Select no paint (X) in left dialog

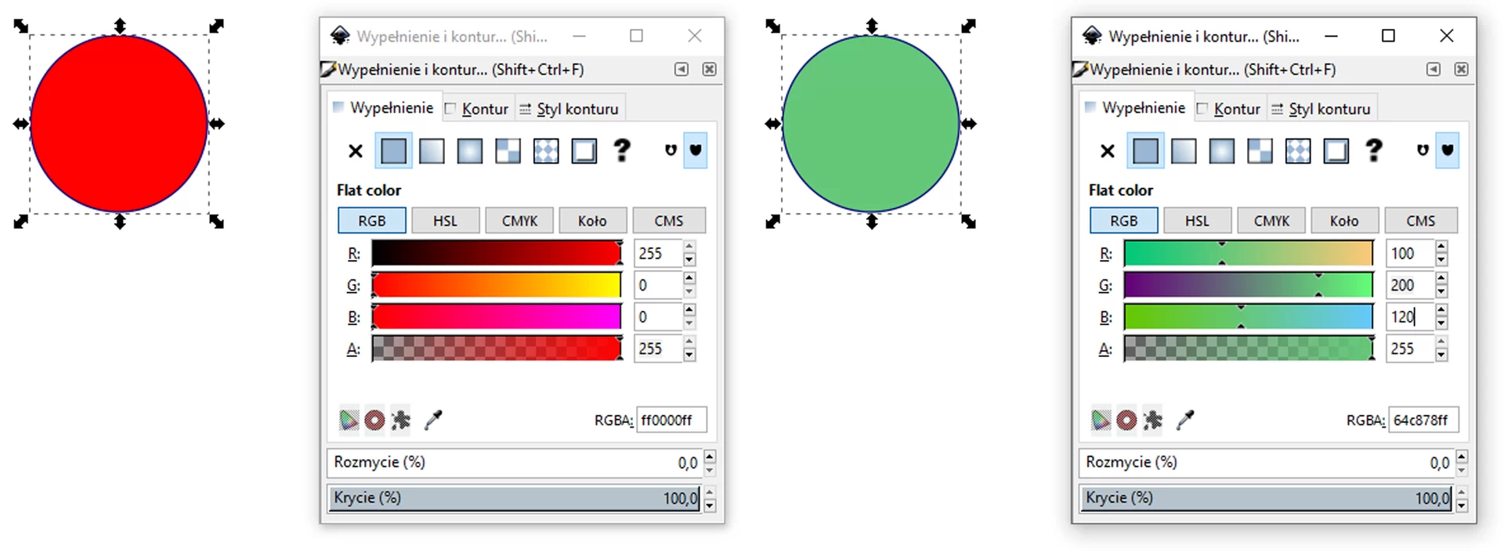356,151
